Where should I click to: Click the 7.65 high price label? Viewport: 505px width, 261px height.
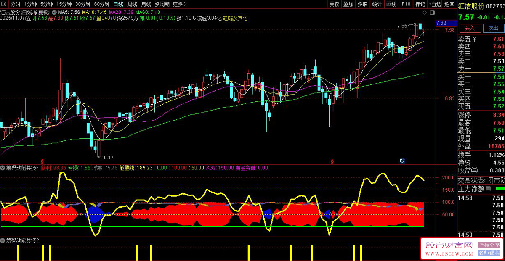pyautogui.click(x=402, y=26)
